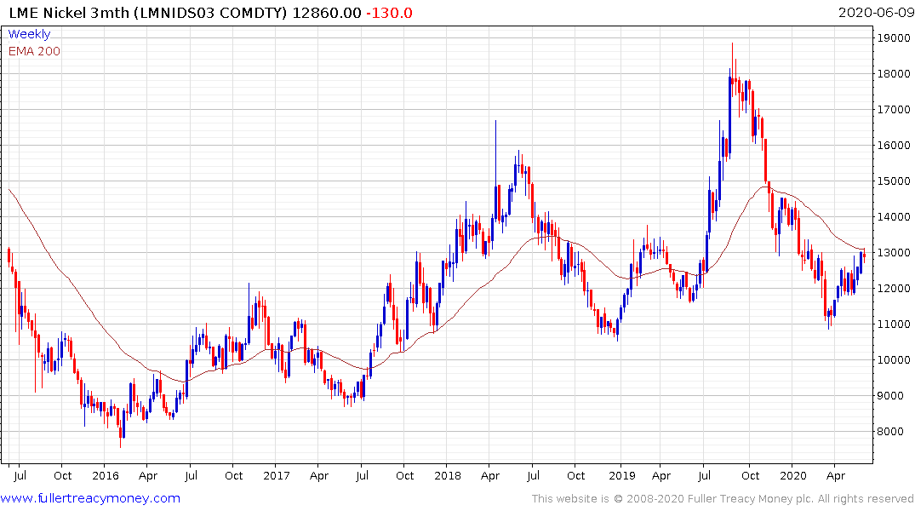Image resolution: width=915 pixels, height=511 pixels.
Task: Click the red price change -130.0
Action: (389, 13)
